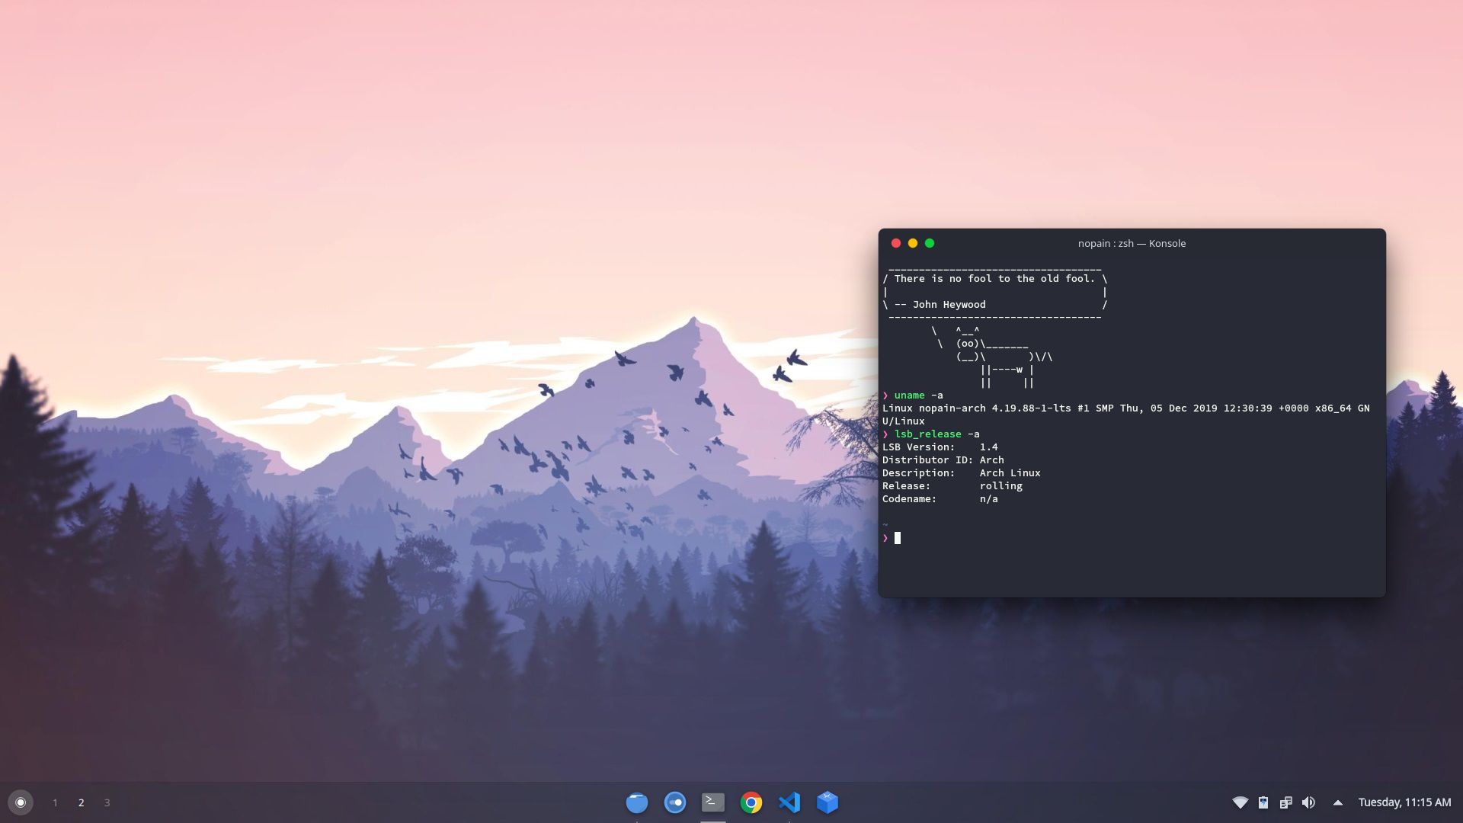Launch Google Chrome from the taskbar
The image size is (1463, 823).
tap(751, 802)
